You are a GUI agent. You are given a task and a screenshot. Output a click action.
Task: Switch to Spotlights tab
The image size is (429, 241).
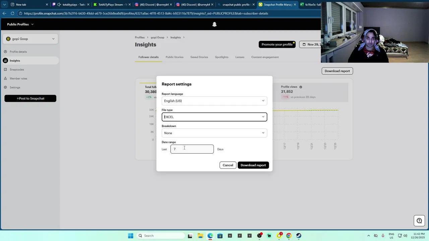pos(222,57)
